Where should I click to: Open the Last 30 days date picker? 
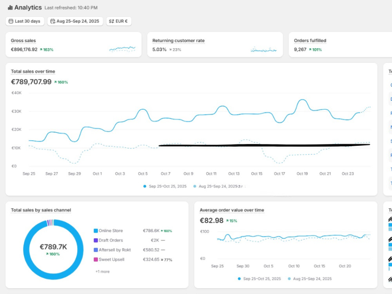point(25,21)
